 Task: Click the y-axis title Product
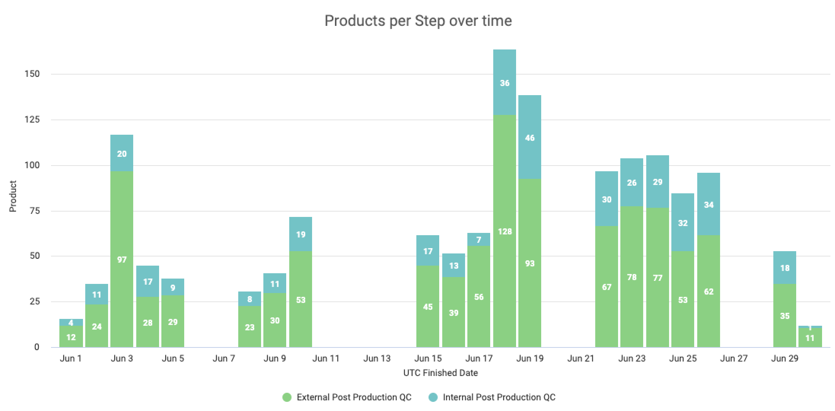click(13, 196)
